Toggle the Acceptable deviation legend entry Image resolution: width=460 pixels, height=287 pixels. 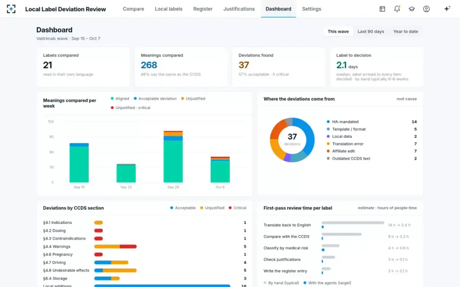click(x=155, y=98)
